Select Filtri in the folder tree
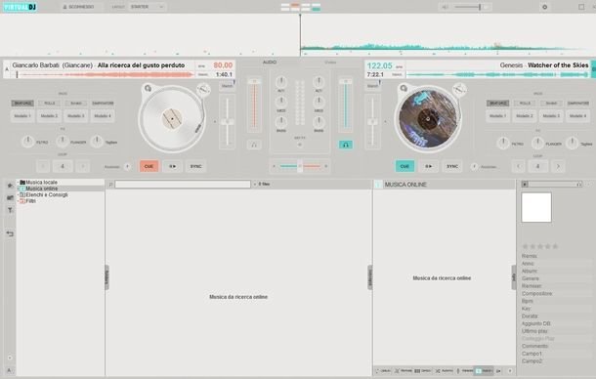 [31, 200]
